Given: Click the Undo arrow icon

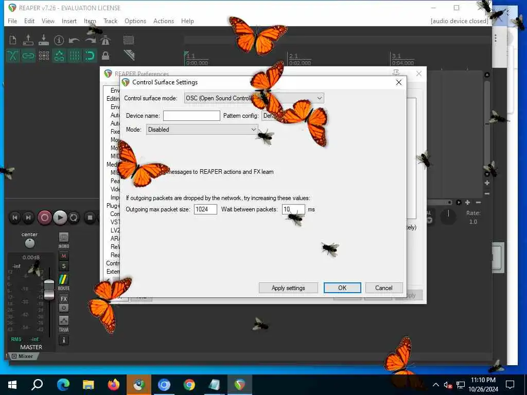Looking at the screenshot, I should tap(74, 40).
